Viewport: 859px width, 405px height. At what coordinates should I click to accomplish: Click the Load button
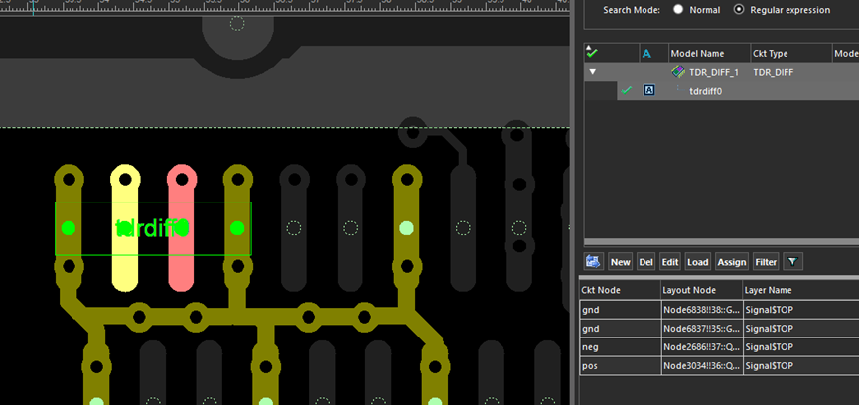click(698, 262)
